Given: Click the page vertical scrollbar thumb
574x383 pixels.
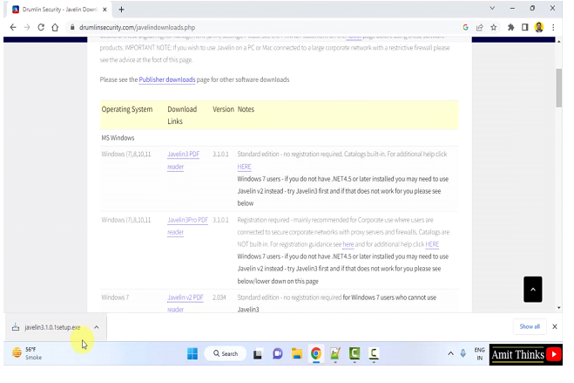Looking at the screenshot, I should click(x=558, y=88).
